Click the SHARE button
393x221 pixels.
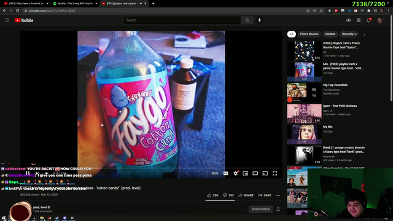click(246, 195)
